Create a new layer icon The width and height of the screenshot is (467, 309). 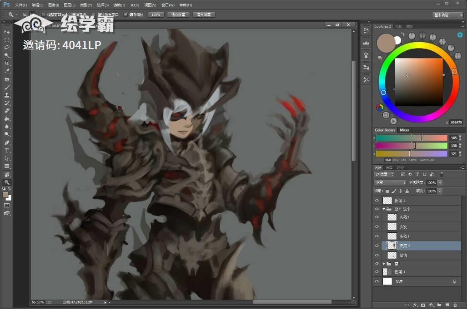tap(447, 305)
